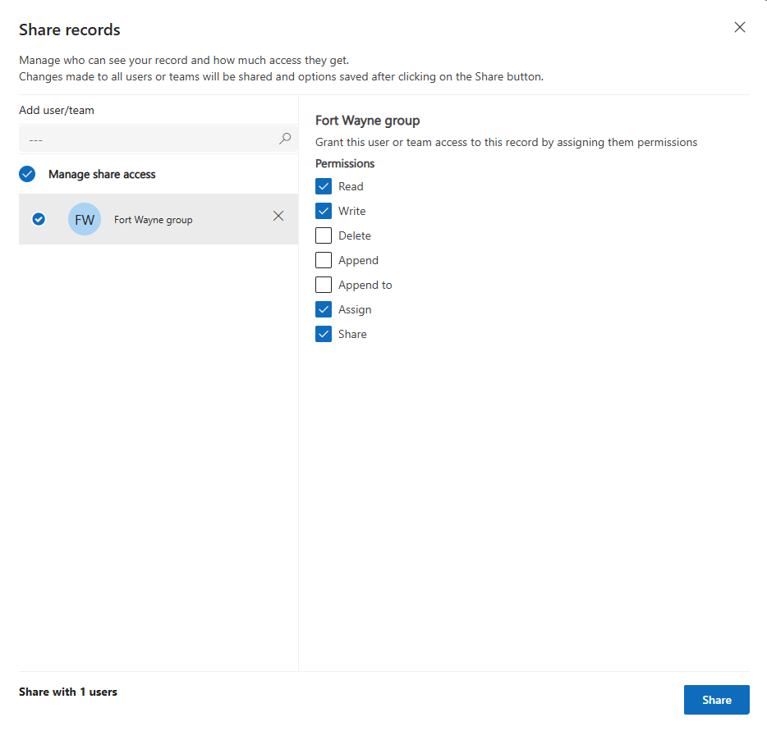Screen dimensions: 767x731
Task: Click the search magnifier icon
Action: click(285, 138)
